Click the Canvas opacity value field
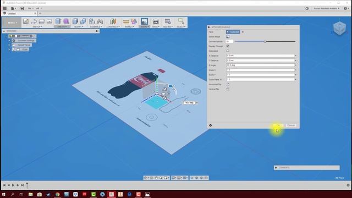This screenshot has width=352, height=198. [x=229, y=42]
